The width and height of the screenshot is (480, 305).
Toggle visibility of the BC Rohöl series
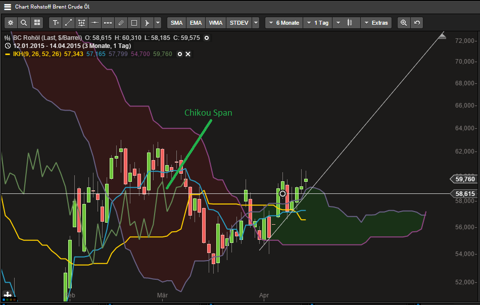[x=206, y=37]
